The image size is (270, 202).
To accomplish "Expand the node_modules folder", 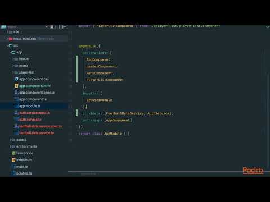I will tap(7, 39).
